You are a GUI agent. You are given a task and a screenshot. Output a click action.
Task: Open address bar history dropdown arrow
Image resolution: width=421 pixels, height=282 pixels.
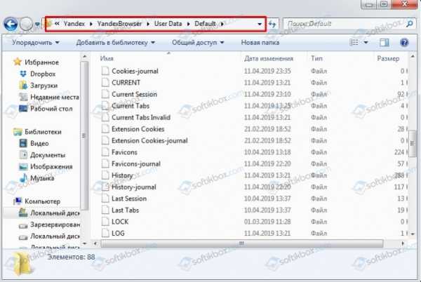pyautogui.click(x=260, y=24)
